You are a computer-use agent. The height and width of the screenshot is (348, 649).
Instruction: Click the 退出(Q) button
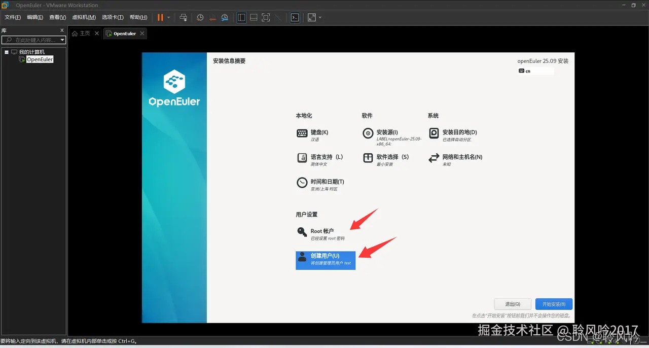point(513,304)
